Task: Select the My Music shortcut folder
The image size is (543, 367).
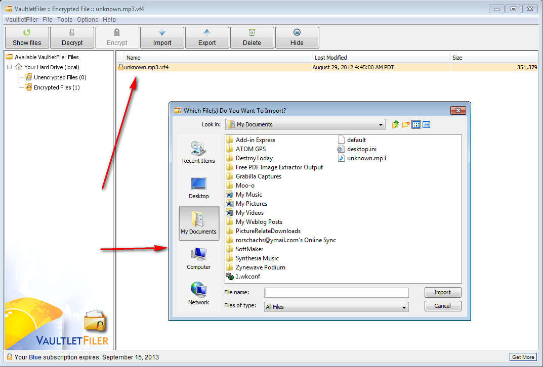Action: pyautogui.click(x=244, y=195)
